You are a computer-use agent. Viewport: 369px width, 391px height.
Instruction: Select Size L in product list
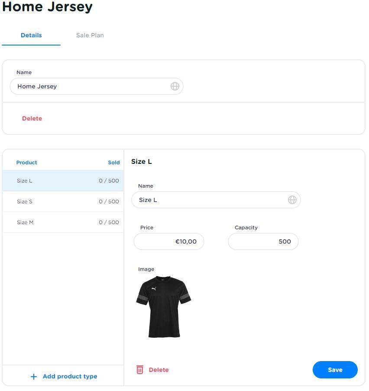63,181
